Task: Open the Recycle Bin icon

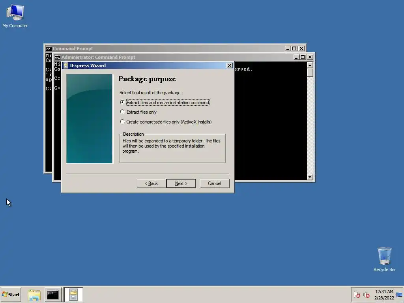Action: click(384, 260)
